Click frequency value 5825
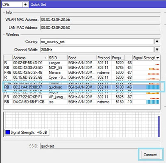This screenshot has height=163, width=166. pos(120,97)
